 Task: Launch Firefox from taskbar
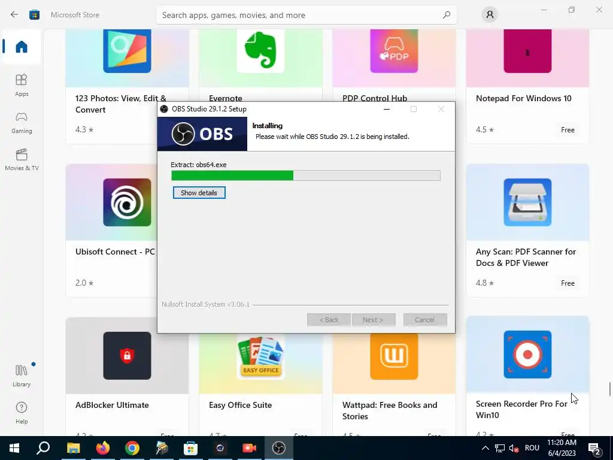[103, 448]
